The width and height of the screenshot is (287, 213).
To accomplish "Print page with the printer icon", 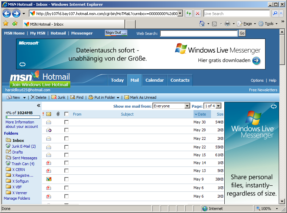I will coord(227,24).
